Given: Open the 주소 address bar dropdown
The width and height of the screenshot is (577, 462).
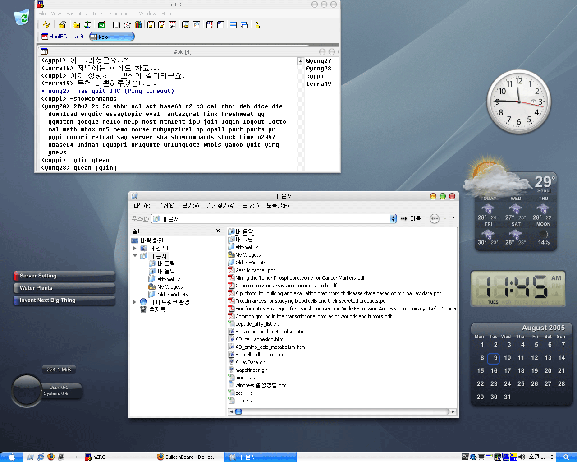Looking at the screenshot, I should (x=393, y=219).
